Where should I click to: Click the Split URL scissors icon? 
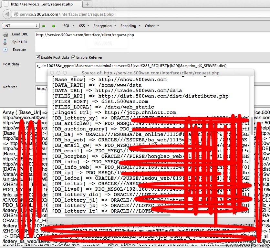[5, 42]
